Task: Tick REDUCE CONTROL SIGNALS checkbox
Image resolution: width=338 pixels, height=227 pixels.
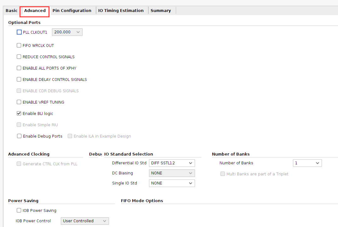Action: (19, 57)
